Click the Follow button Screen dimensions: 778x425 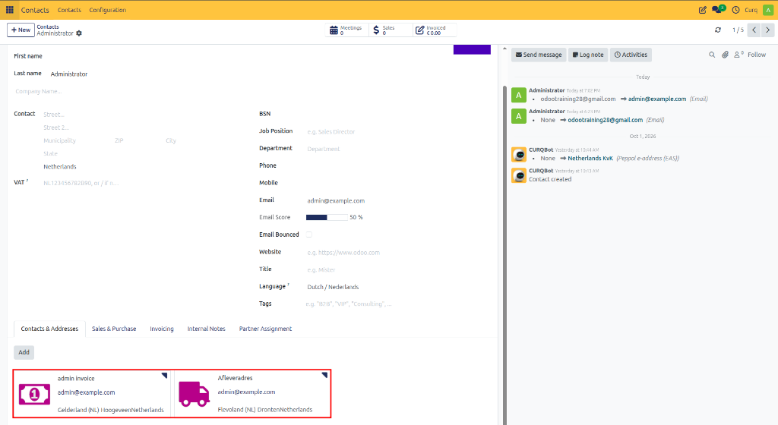coord(757,55)
